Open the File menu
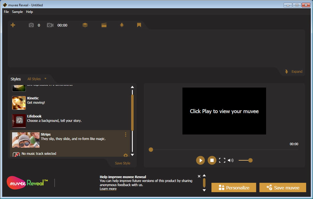313x199 pixels. 6,12
